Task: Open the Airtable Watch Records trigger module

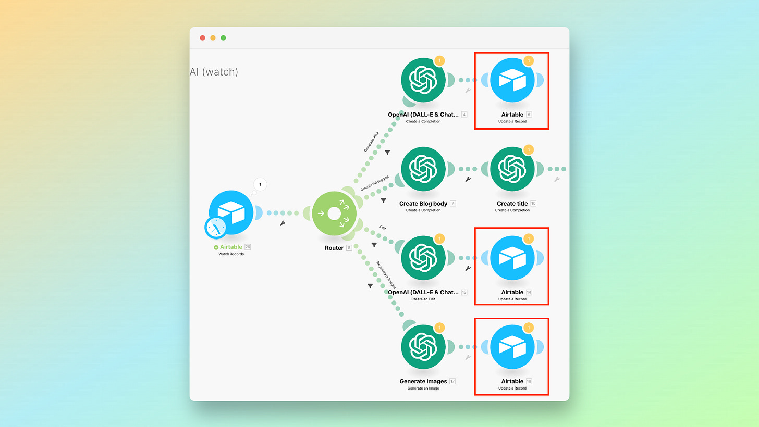Action: click(x=230, y=212)
